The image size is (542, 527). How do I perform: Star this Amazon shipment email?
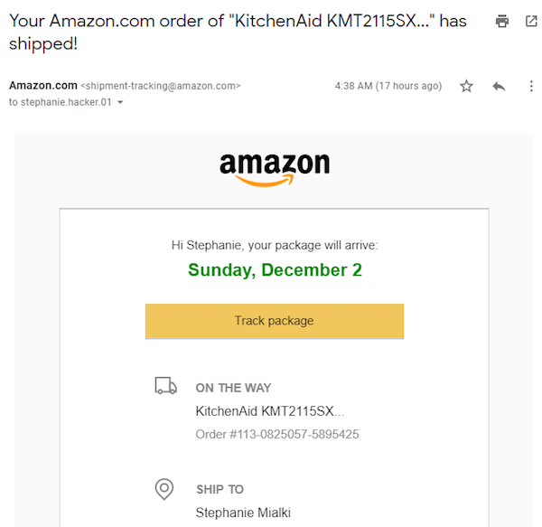466,87
